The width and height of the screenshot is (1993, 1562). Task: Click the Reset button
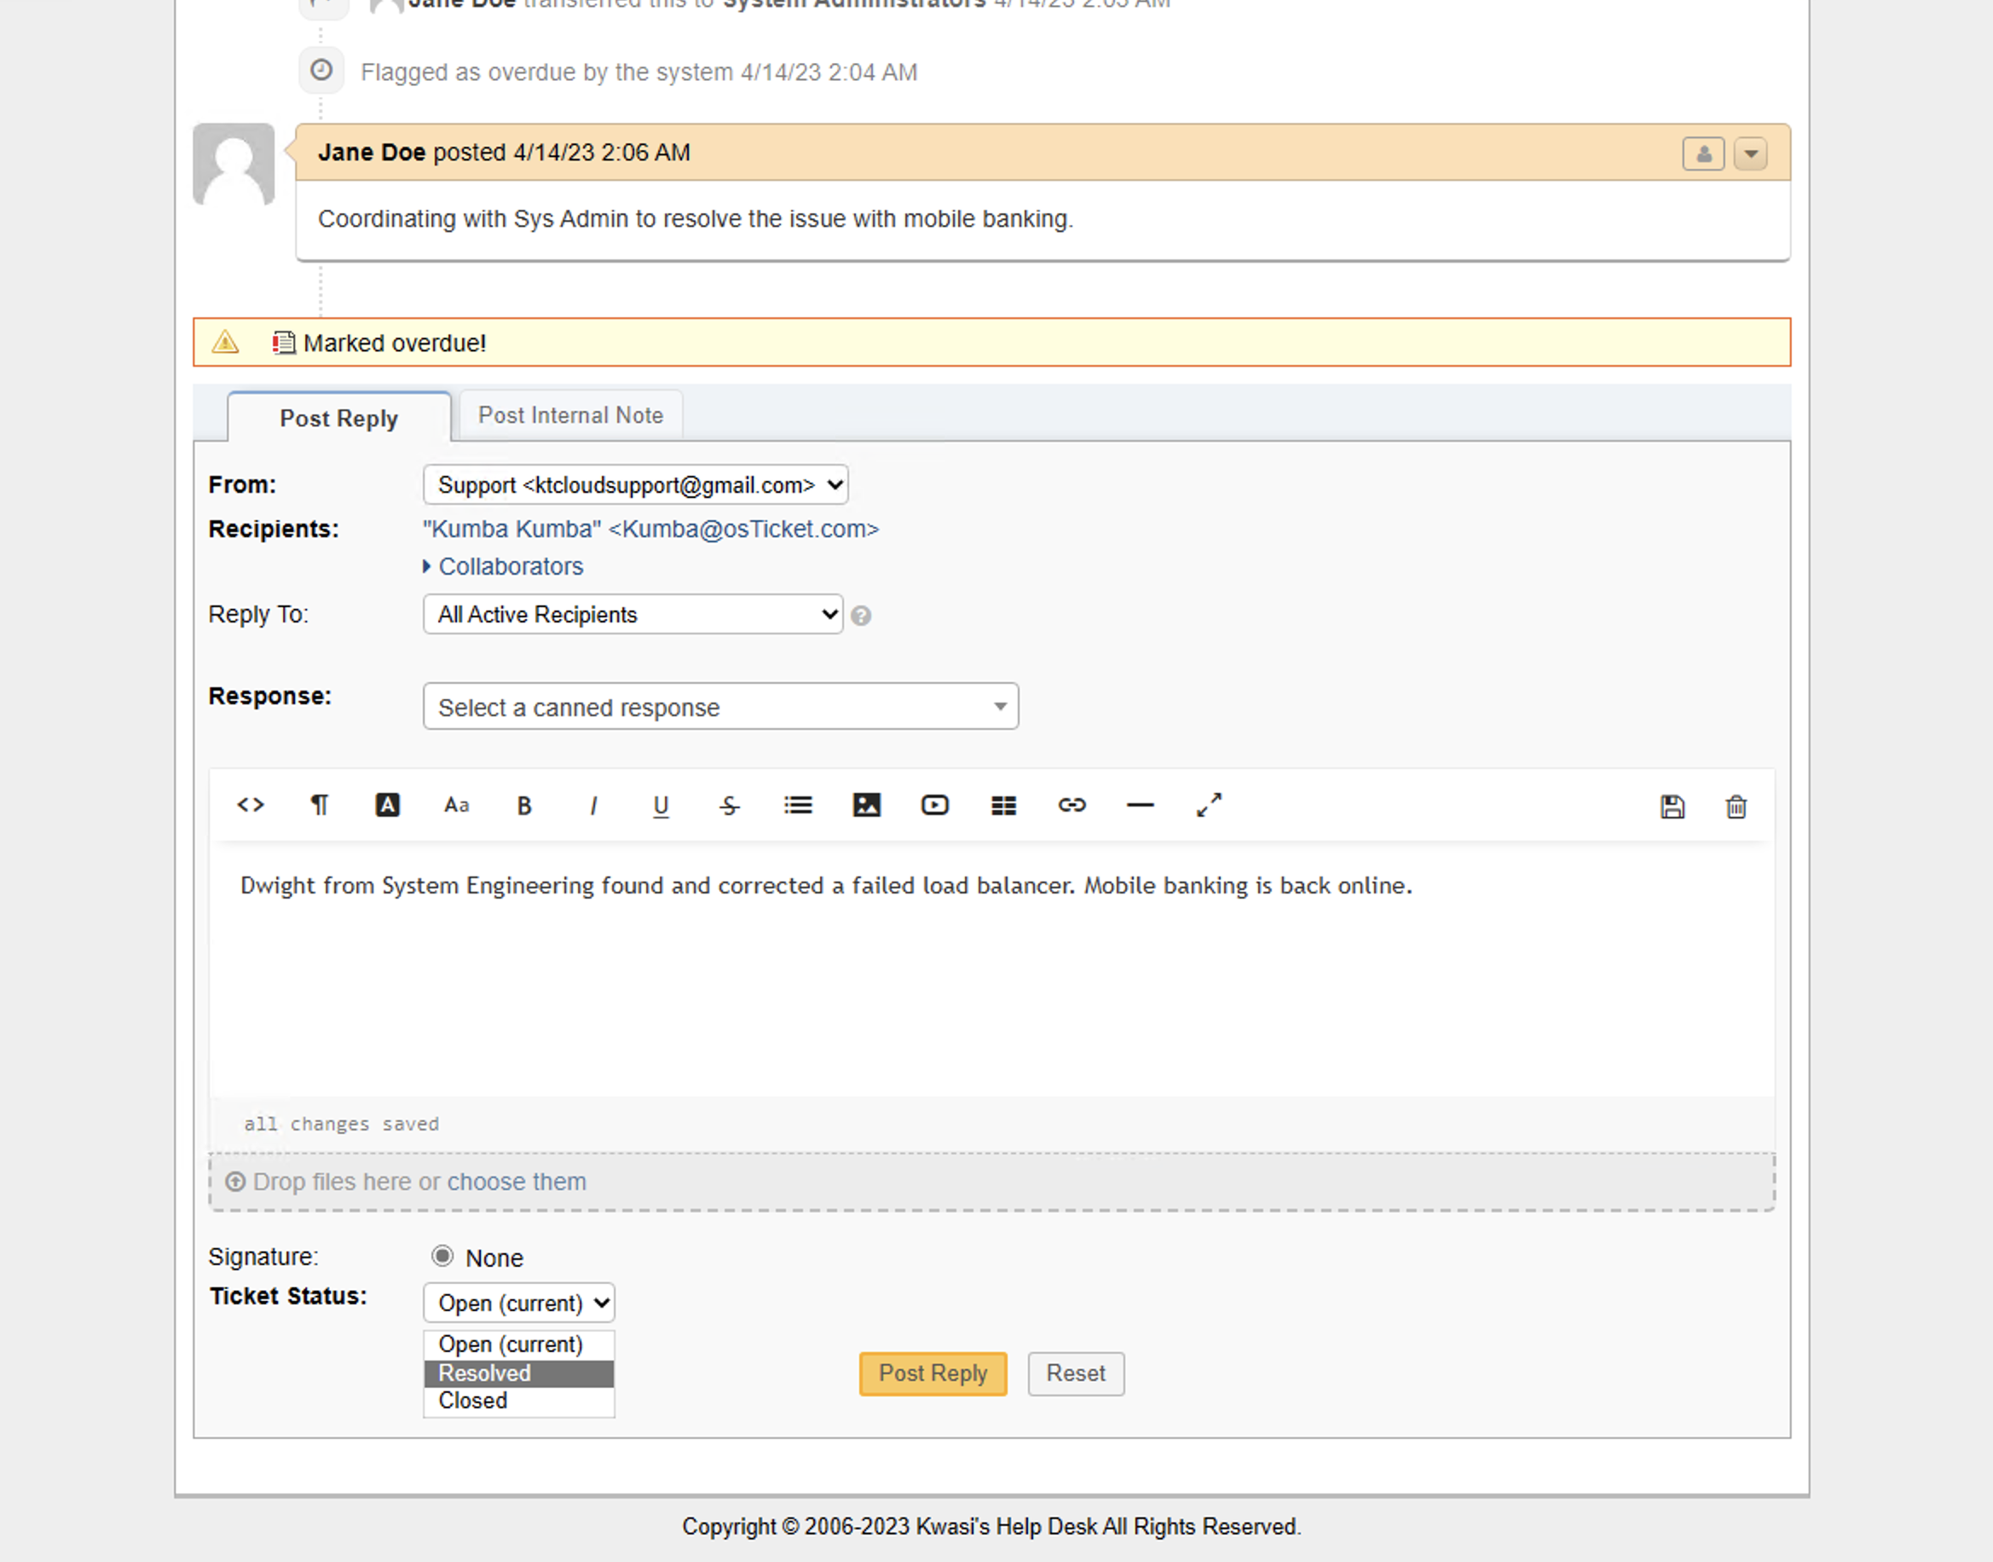click(x=1075, y=1373)
